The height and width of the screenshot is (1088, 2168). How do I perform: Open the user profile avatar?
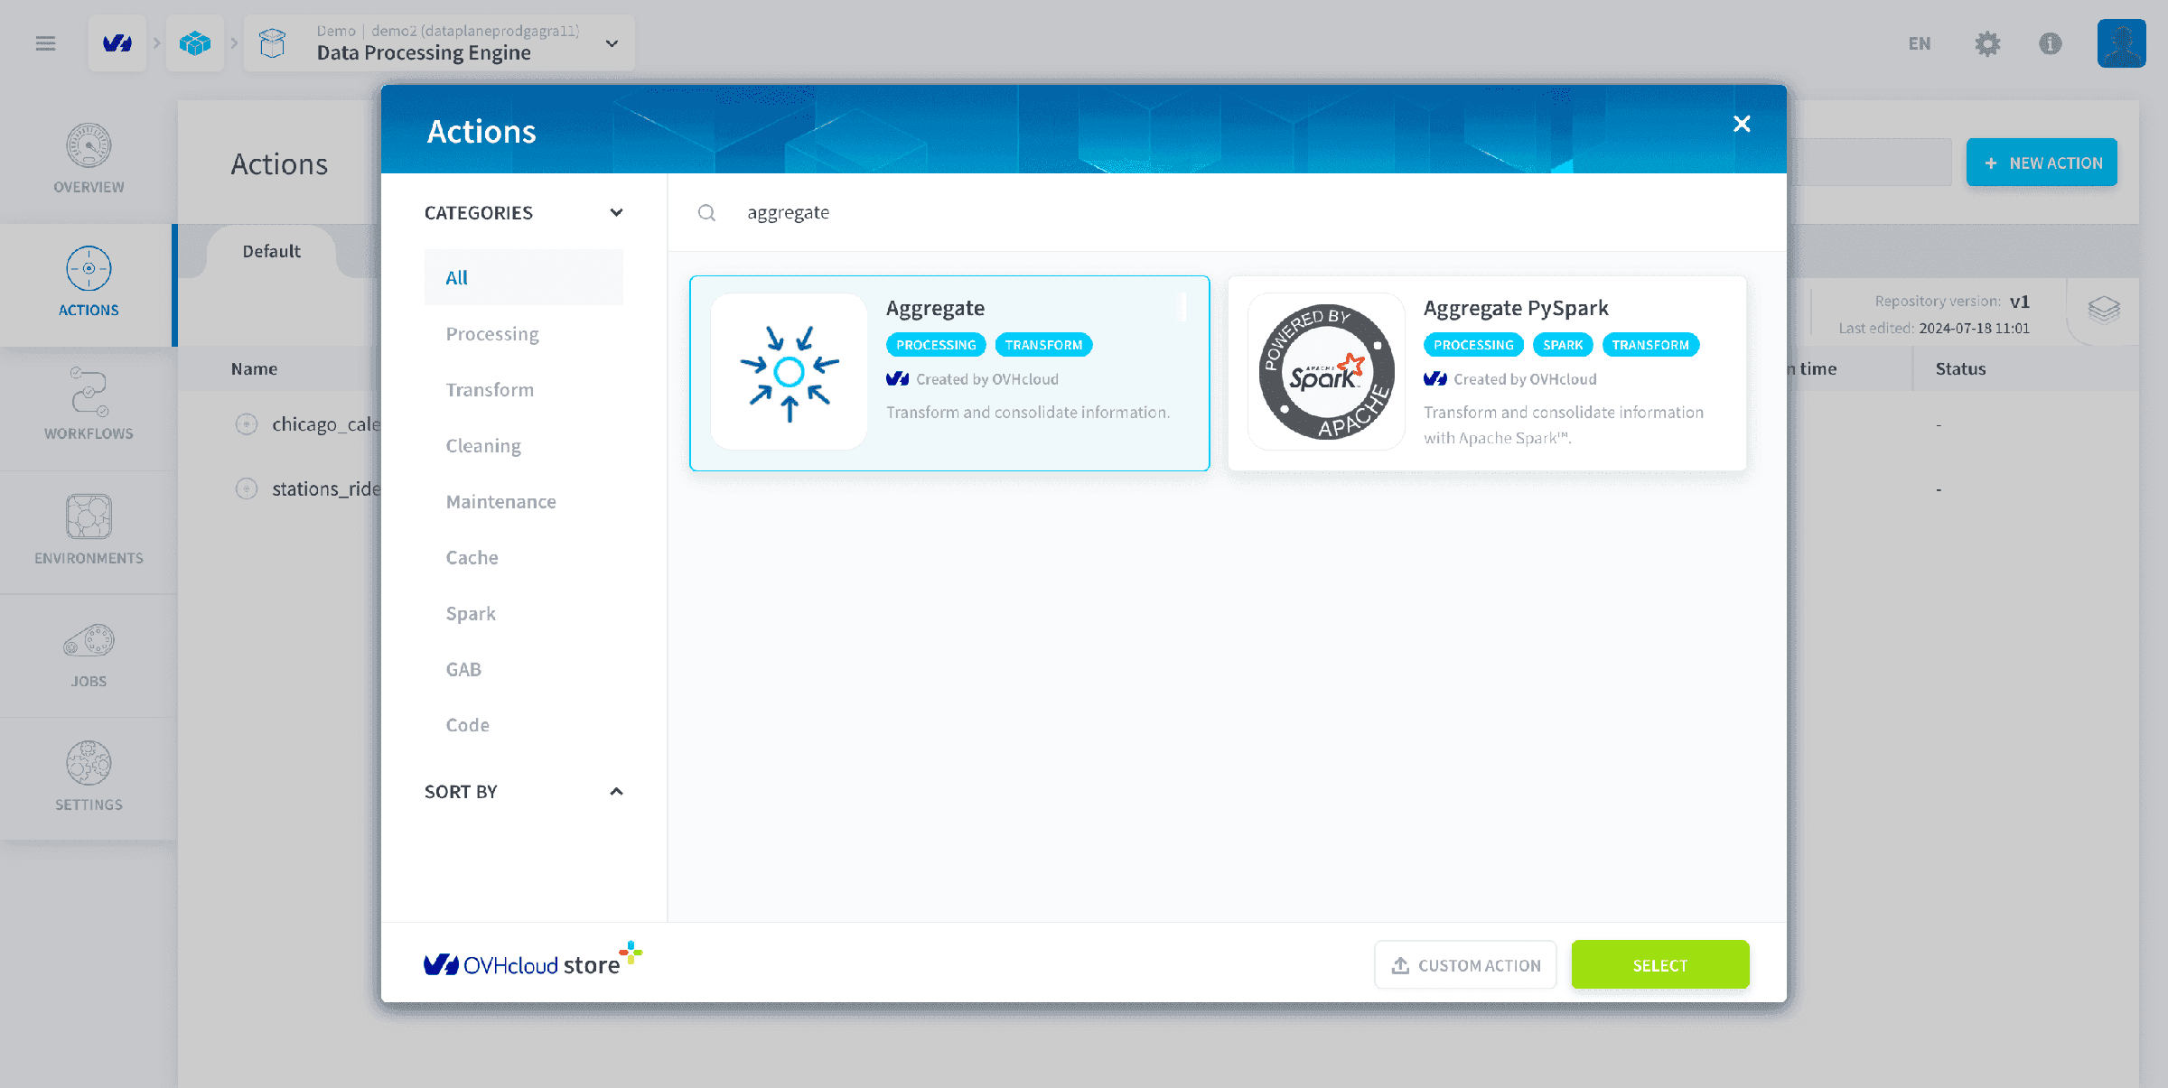[x=2121, y=43]
